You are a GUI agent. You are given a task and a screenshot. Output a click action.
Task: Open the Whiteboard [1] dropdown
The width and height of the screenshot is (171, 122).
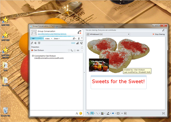click(108, 34)
